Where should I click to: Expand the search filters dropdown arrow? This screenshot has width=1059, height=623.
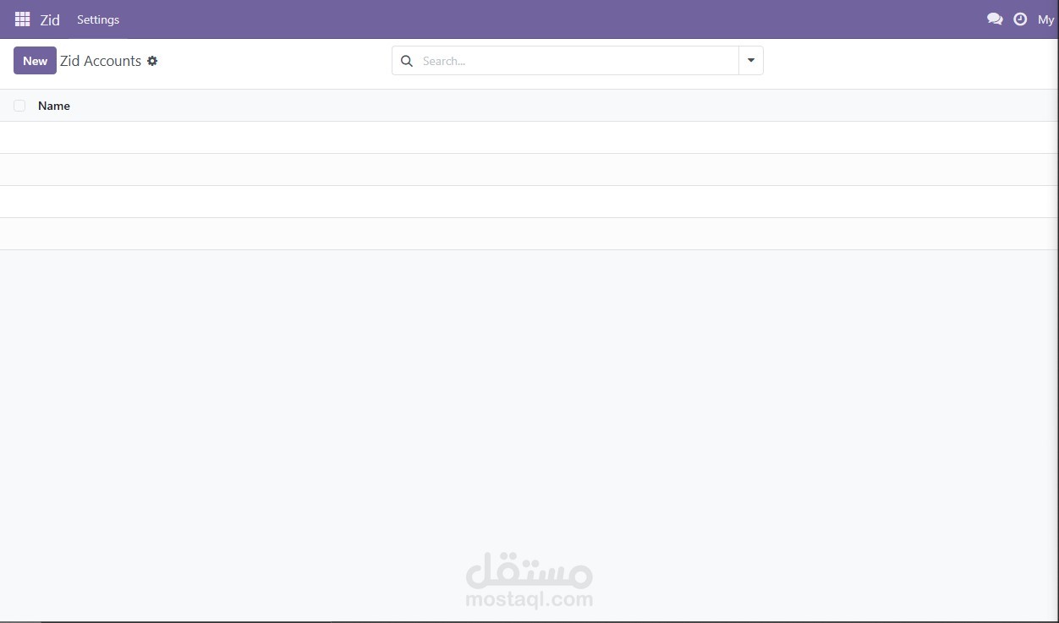point(751,61)
